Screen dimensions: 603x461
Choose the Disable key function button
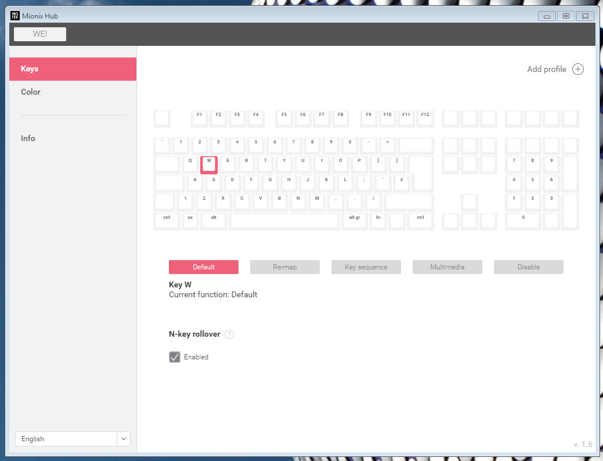[528, 267]
